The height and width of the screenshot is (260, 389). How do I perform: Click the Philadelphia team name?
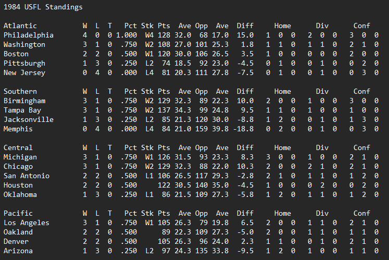click(x=29, y=35)
